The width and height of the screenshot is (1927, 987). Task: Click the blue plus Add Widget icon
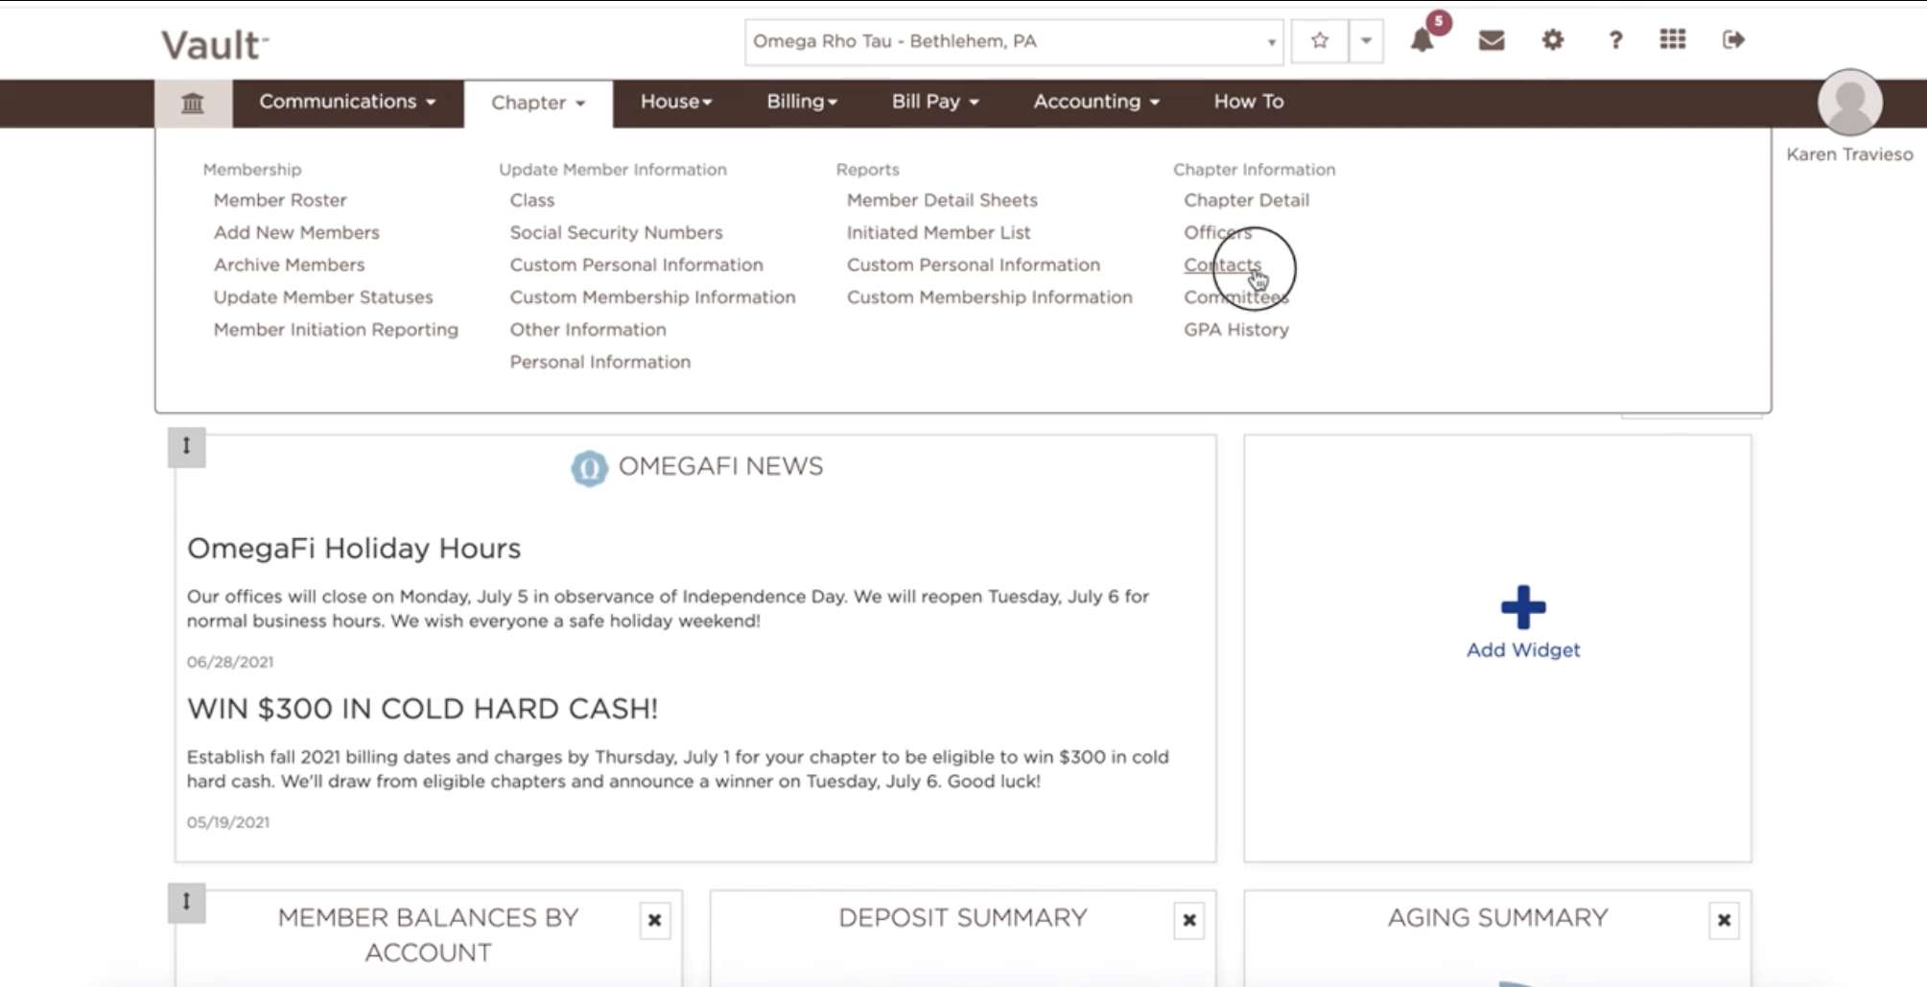[x=1523, y=607]
